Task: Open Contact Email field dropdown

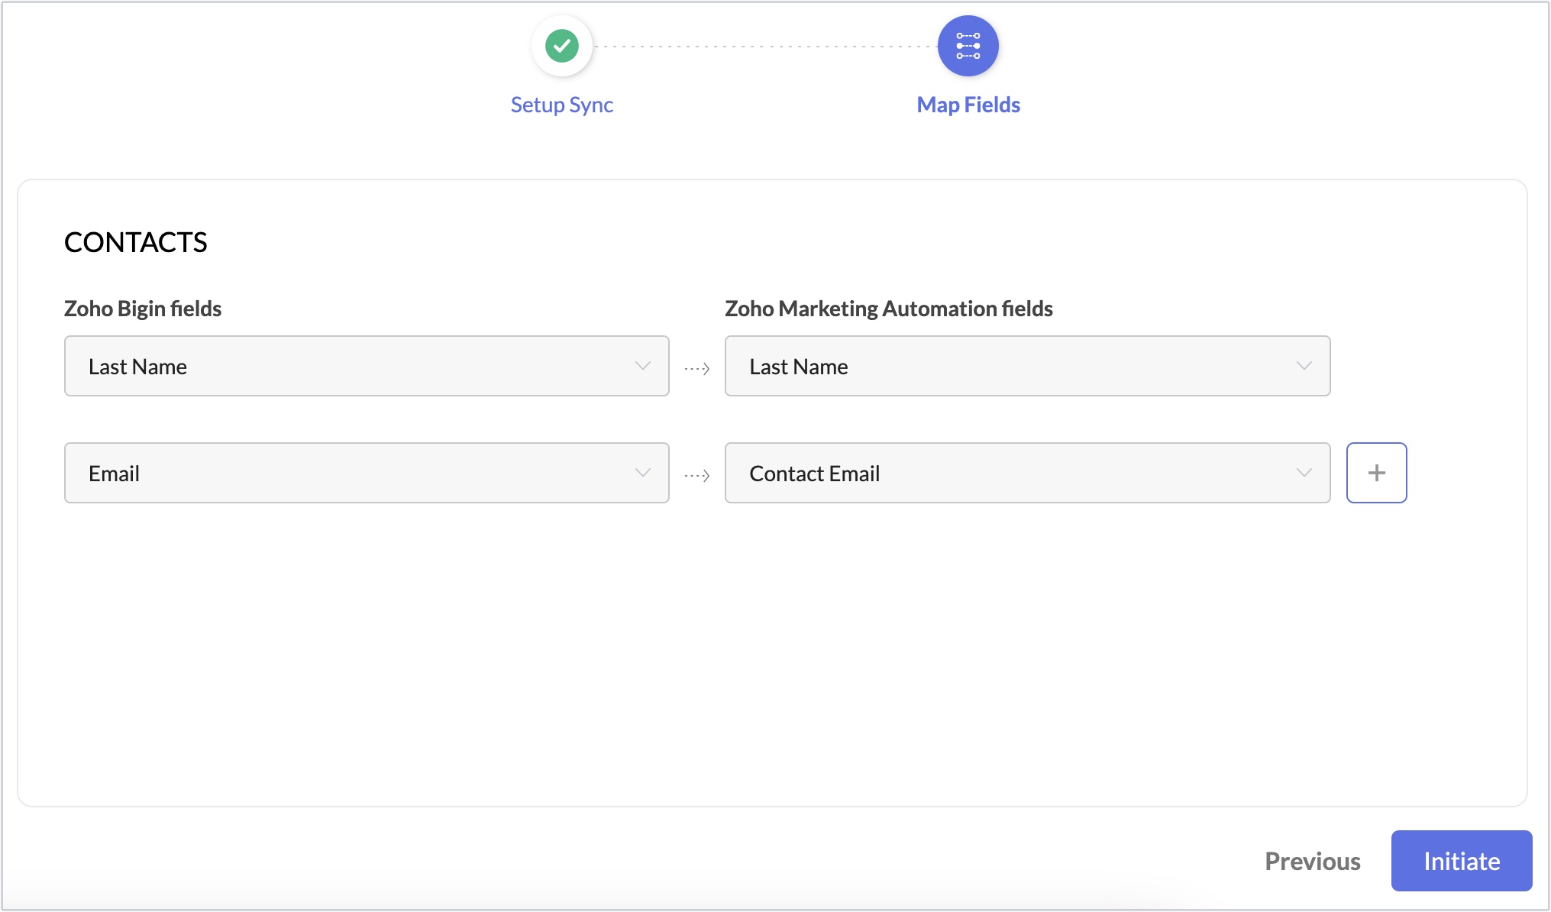Action: click(x=1027, y=473)
